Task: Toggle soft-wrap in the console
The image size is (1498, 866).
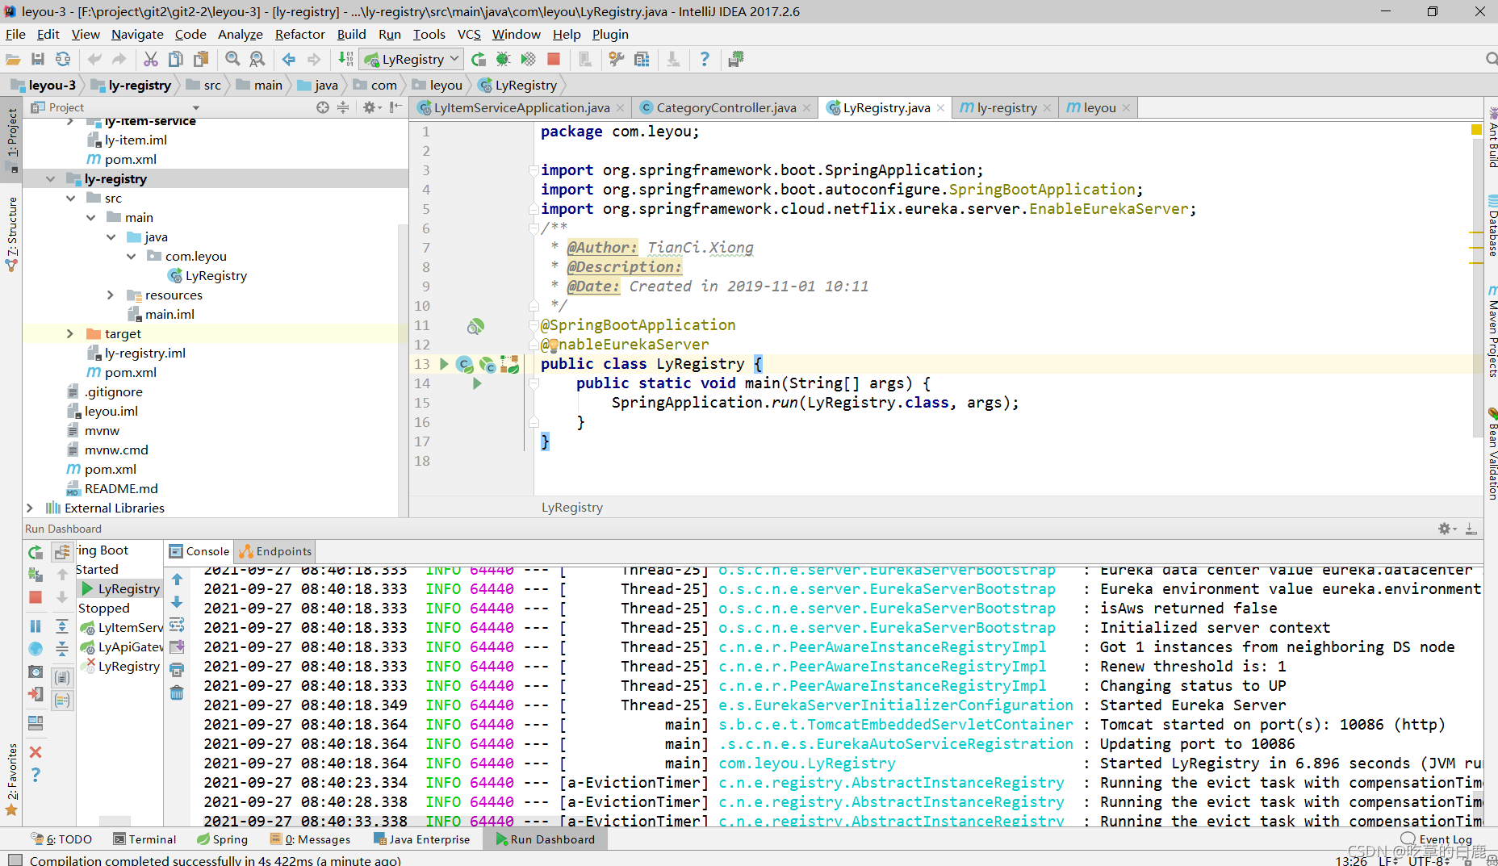Action: [x=177, y=625]
